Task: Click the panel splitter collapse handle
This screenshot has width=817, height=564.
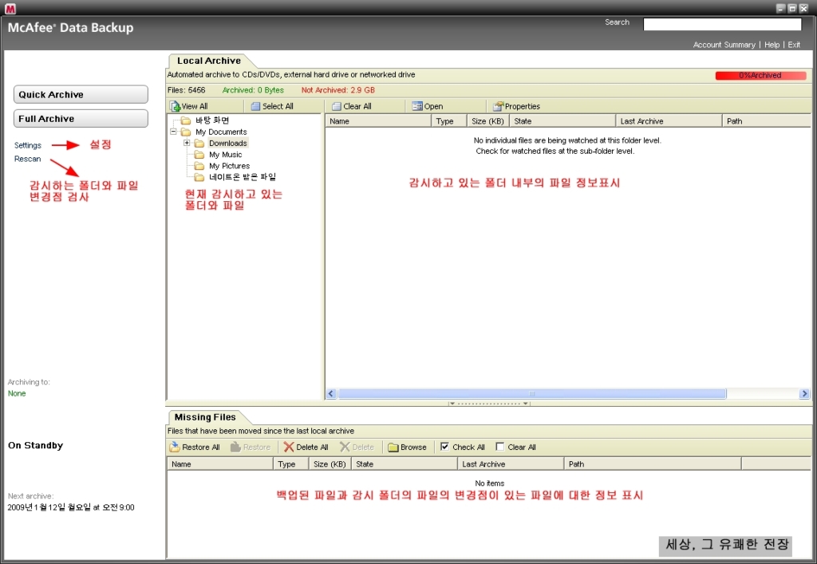Action: point(489,404)
